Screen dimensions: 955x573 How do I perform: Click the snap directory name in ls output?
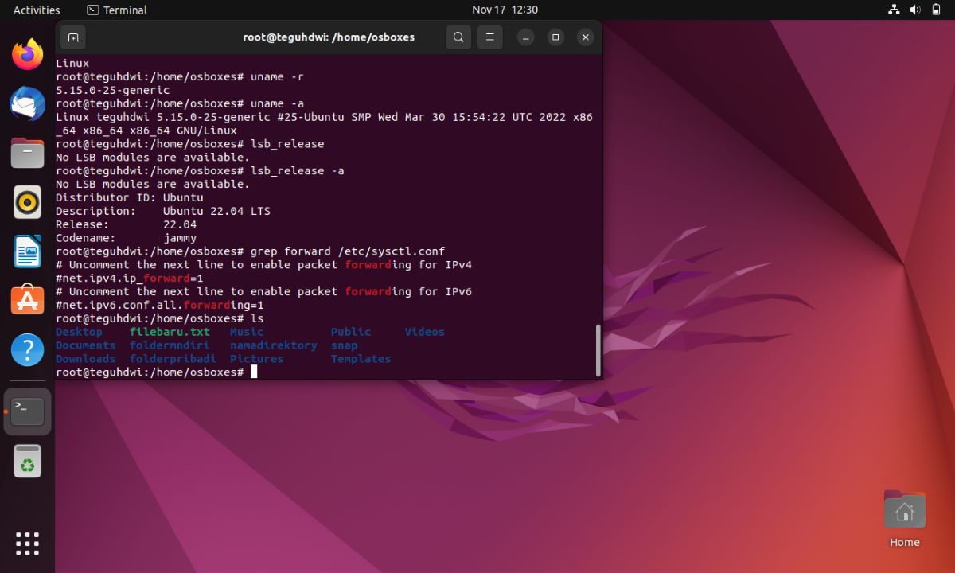[344, 345]
